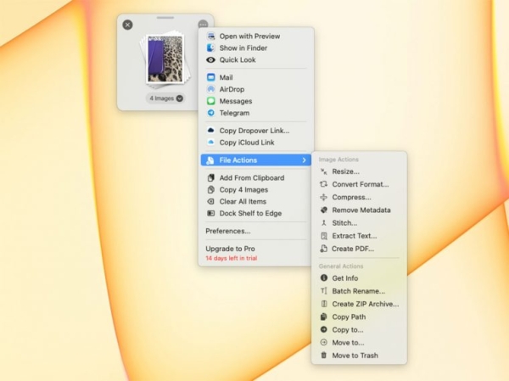Click the Resize arrows icon
The image size is (509, 381).
click(x=324, y=171)
